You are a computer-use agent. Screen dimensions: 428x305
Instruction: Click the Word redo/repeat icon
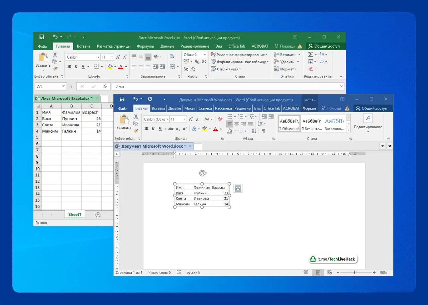[150, 99]
